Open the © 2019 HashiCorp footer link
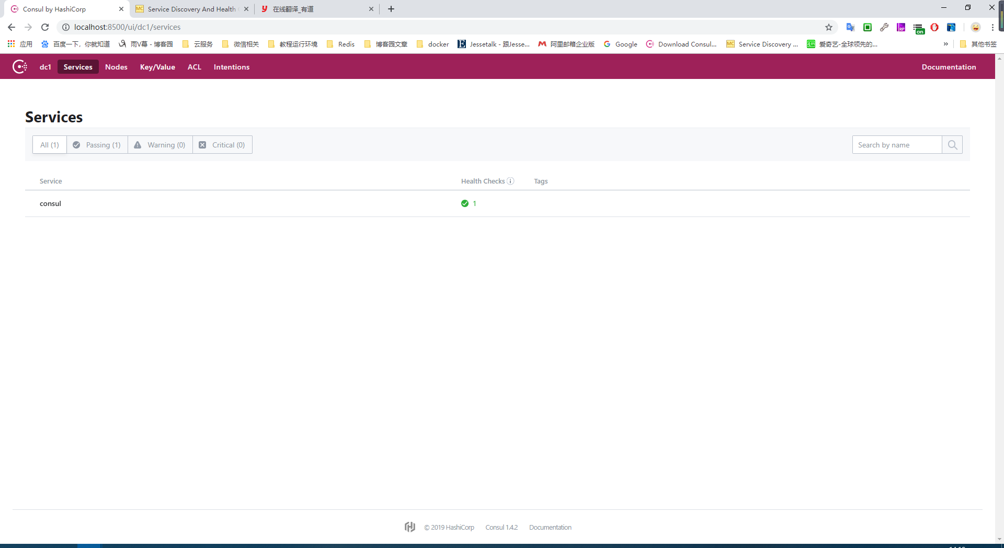Screen dimensions: 1004x548 pos(449,527)
